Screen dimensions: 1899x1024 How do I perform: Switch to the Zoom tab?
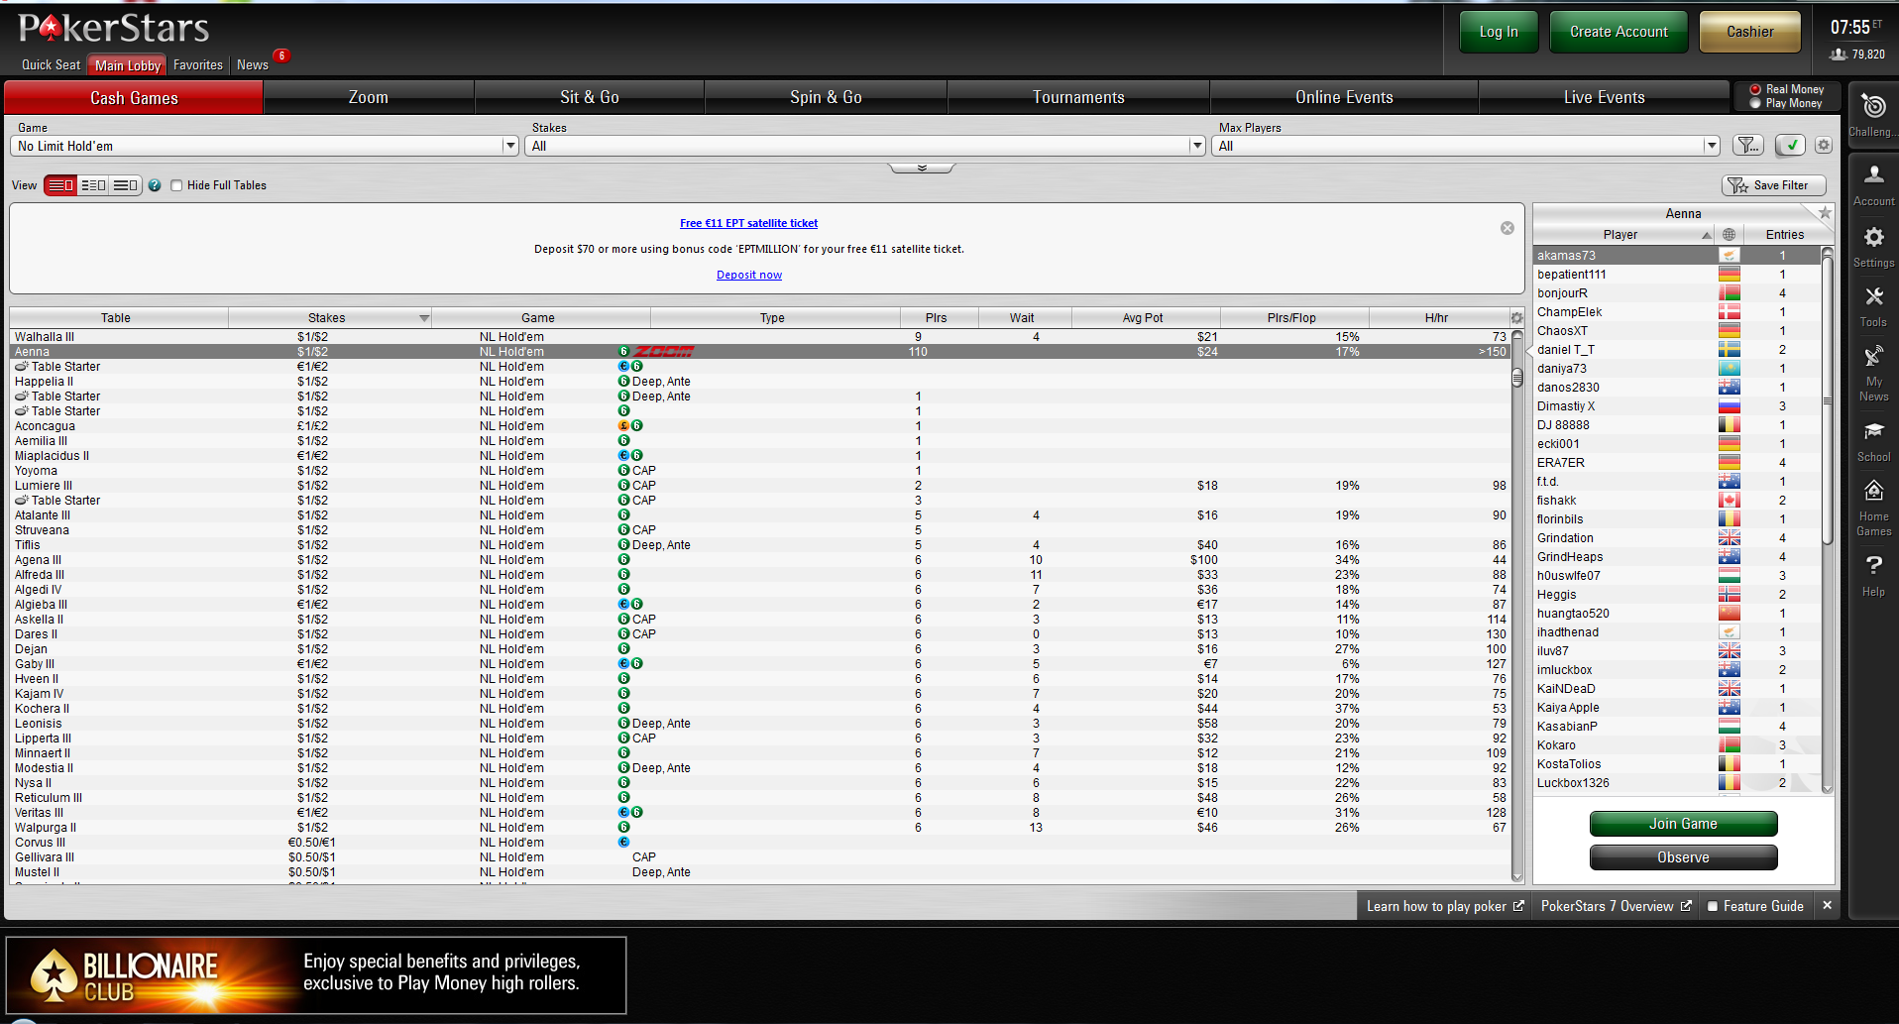click(x=369, y=97)
